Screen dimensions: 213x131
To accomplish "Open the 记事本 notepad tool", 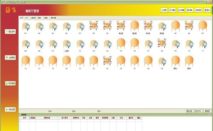I will [173, 10].
